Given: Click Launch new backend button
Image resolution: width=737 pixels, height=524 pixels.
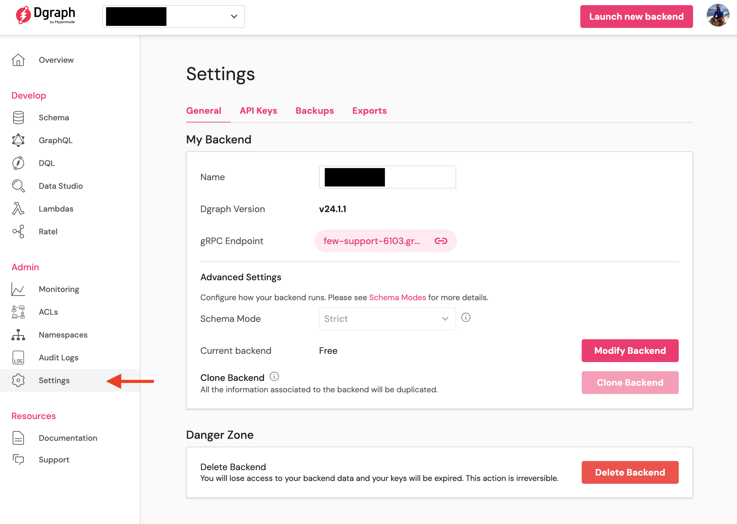Looking at the screenshot, I should [x=636, y=17].
